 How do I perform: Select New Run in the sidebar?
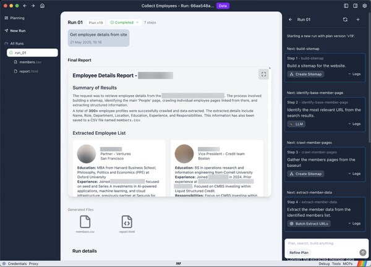(18, 30)
